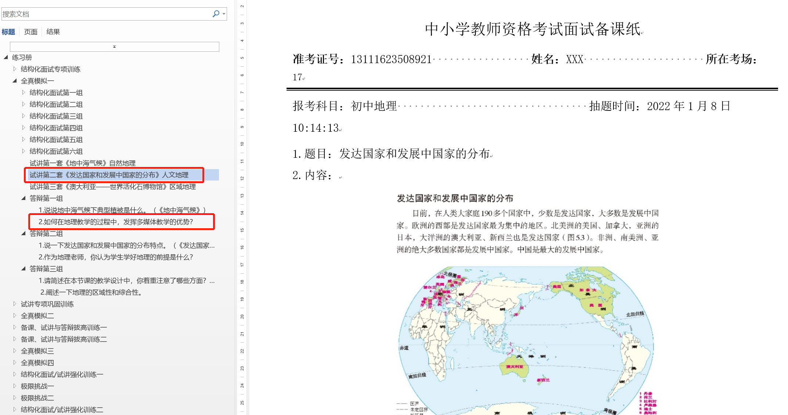Expand the 结构化面试专项训练 heading

click(x=15, y=69)
